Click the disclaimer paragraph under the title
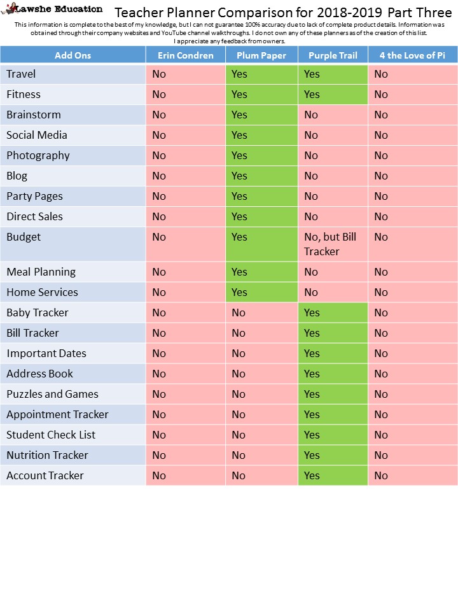This screenshot has width=458, height=611. pos(229,32)
